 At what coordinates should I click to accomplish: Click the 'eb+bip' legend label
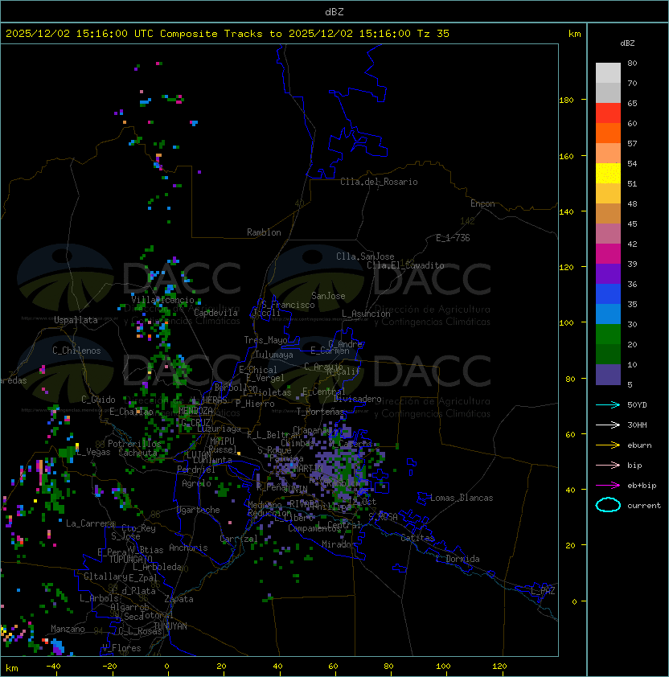642,486
